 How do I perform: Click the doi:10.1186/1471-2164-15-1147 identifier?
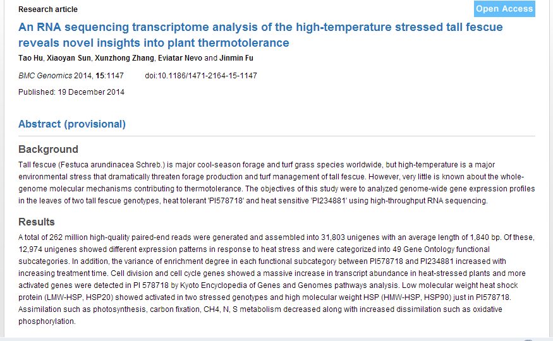pyautogui.click(x=201, y=76)
